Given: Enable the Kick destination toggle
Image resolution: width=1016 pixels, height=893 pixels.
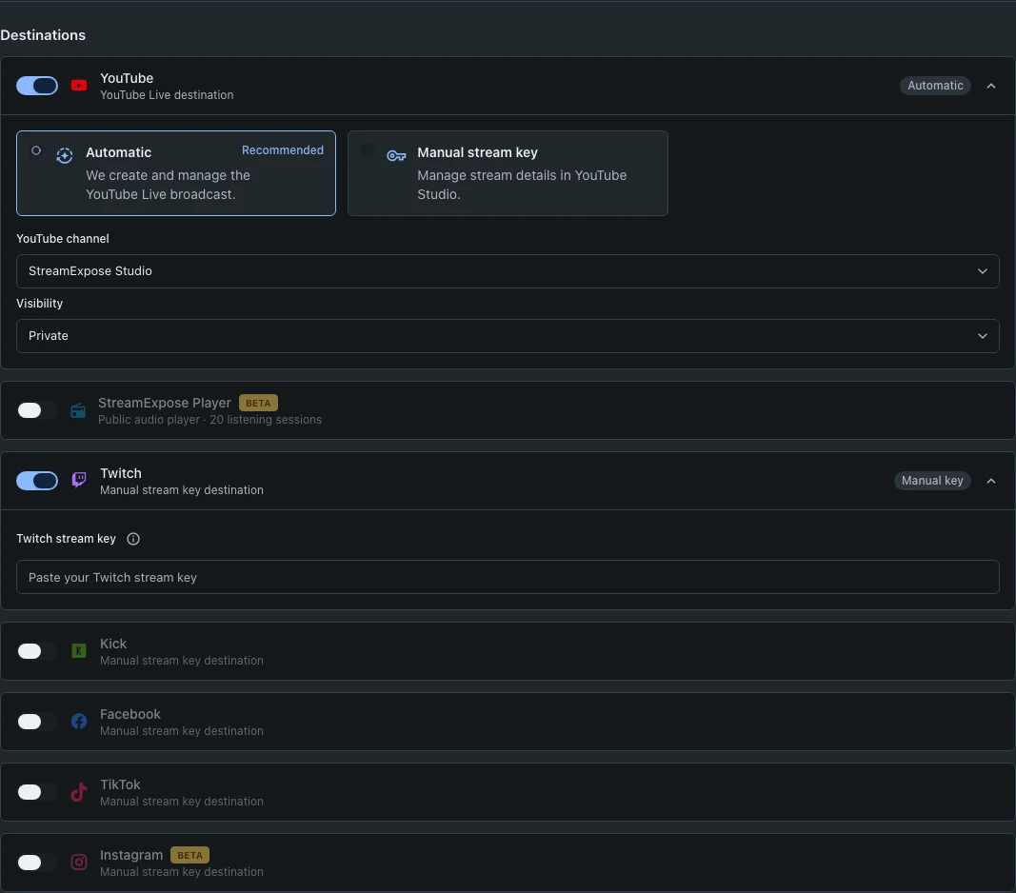Looking at the screenshot, I should point(37,650).
